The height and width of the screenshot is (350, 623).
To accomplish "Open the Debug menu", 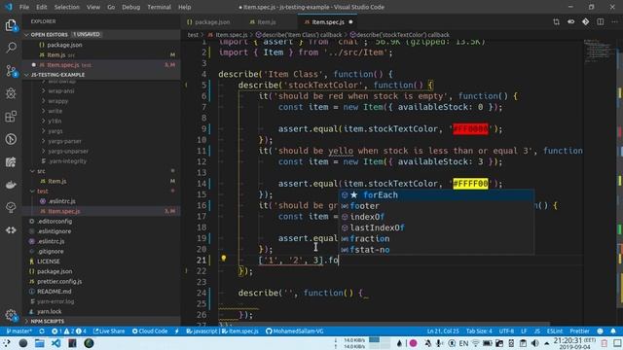I will click(130, 7).
